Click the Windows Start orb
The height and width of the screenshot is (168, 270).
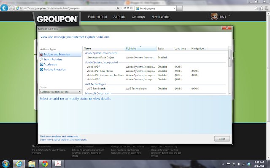coord(5,164)
